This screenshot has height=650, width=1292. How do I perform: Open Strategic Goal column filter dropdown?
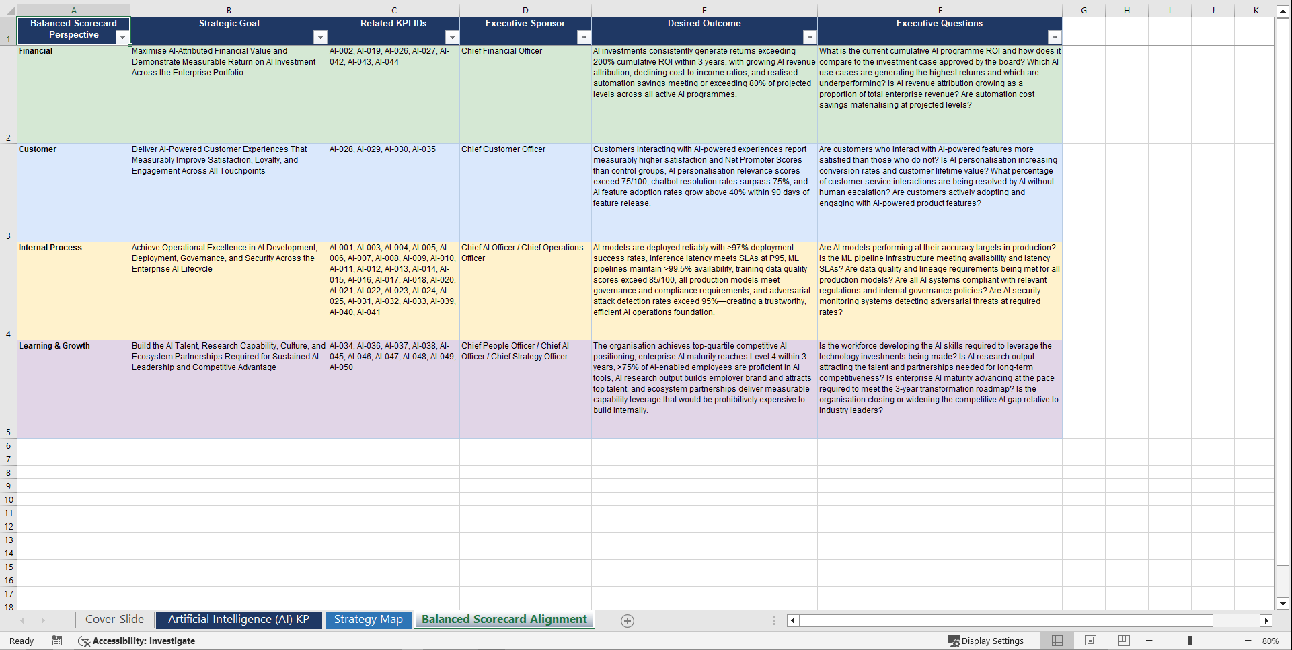320,38
